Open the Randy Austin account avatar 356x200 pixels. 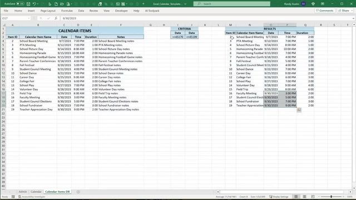click(x=303, y=4)
